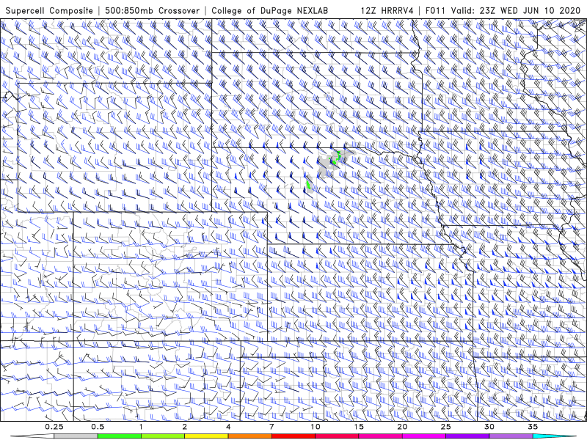Pick the red color bar segment between 7 and 10
587x440 pixels.
pyautogui.click(x=293, y=436)
